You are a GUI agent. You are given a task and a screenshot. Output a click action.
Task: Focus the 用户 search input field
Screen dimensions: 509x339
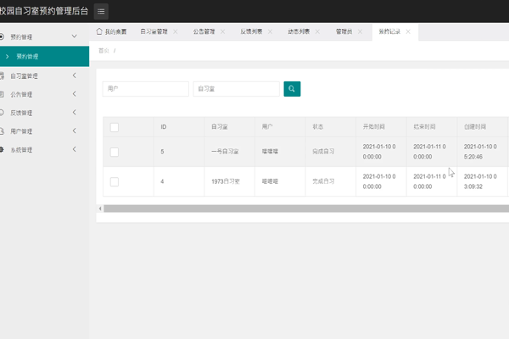[x=145, y=88]
